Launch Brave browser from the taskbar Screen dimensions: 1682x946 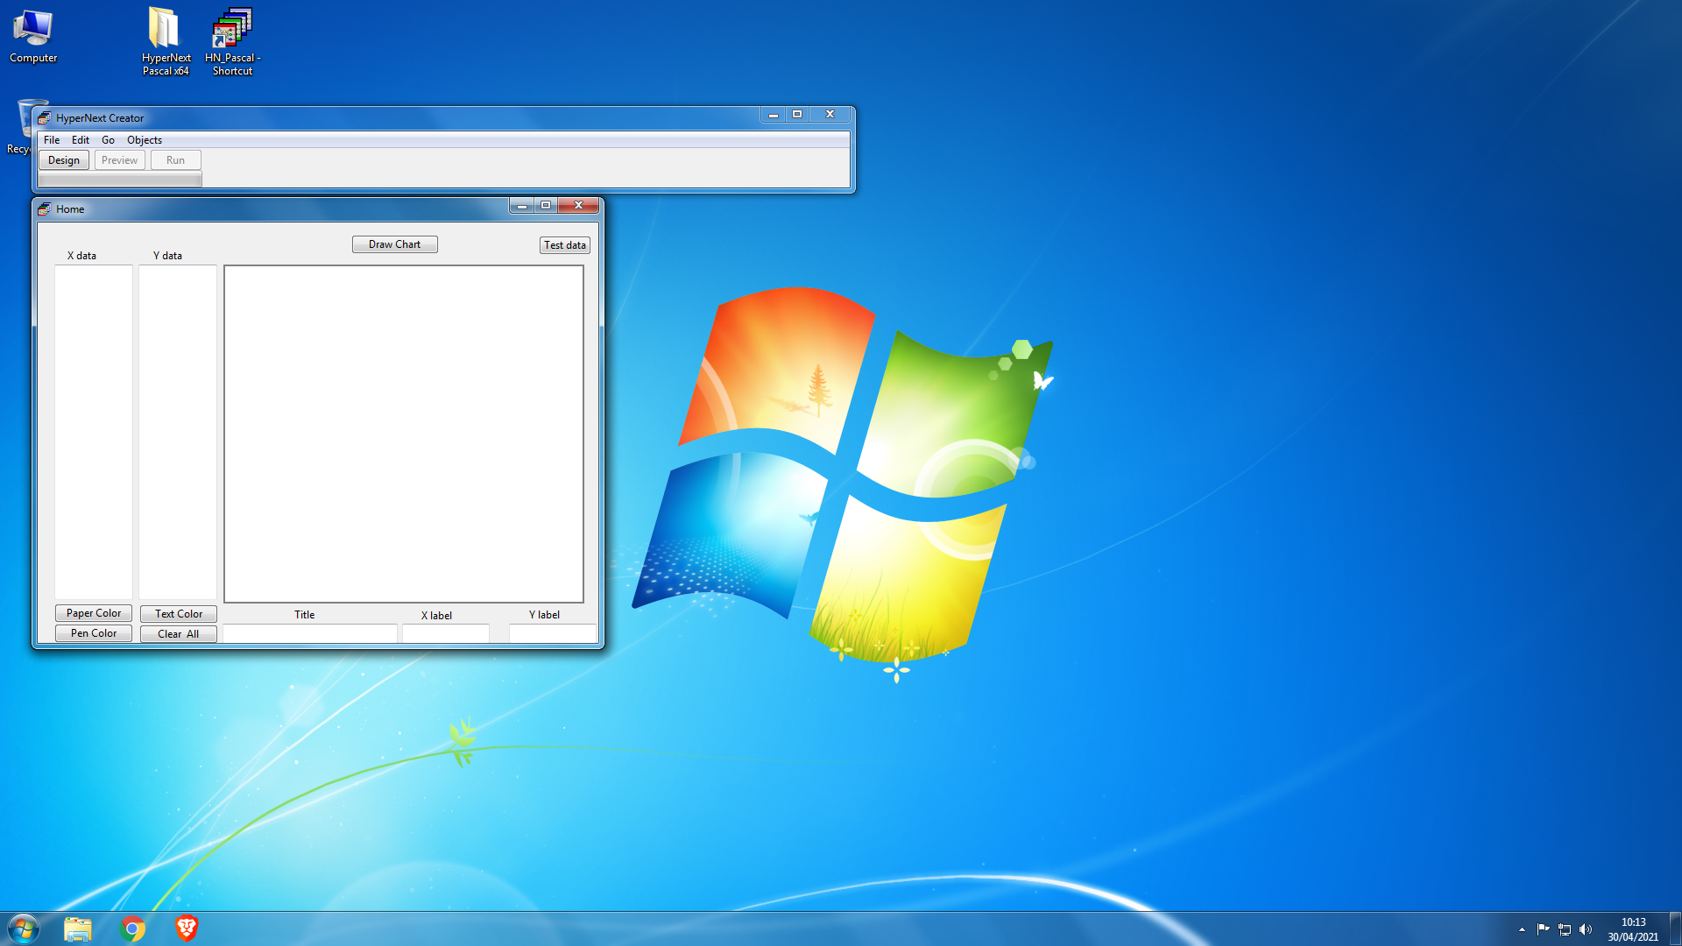pyautogui.click(x=187, y=928)
